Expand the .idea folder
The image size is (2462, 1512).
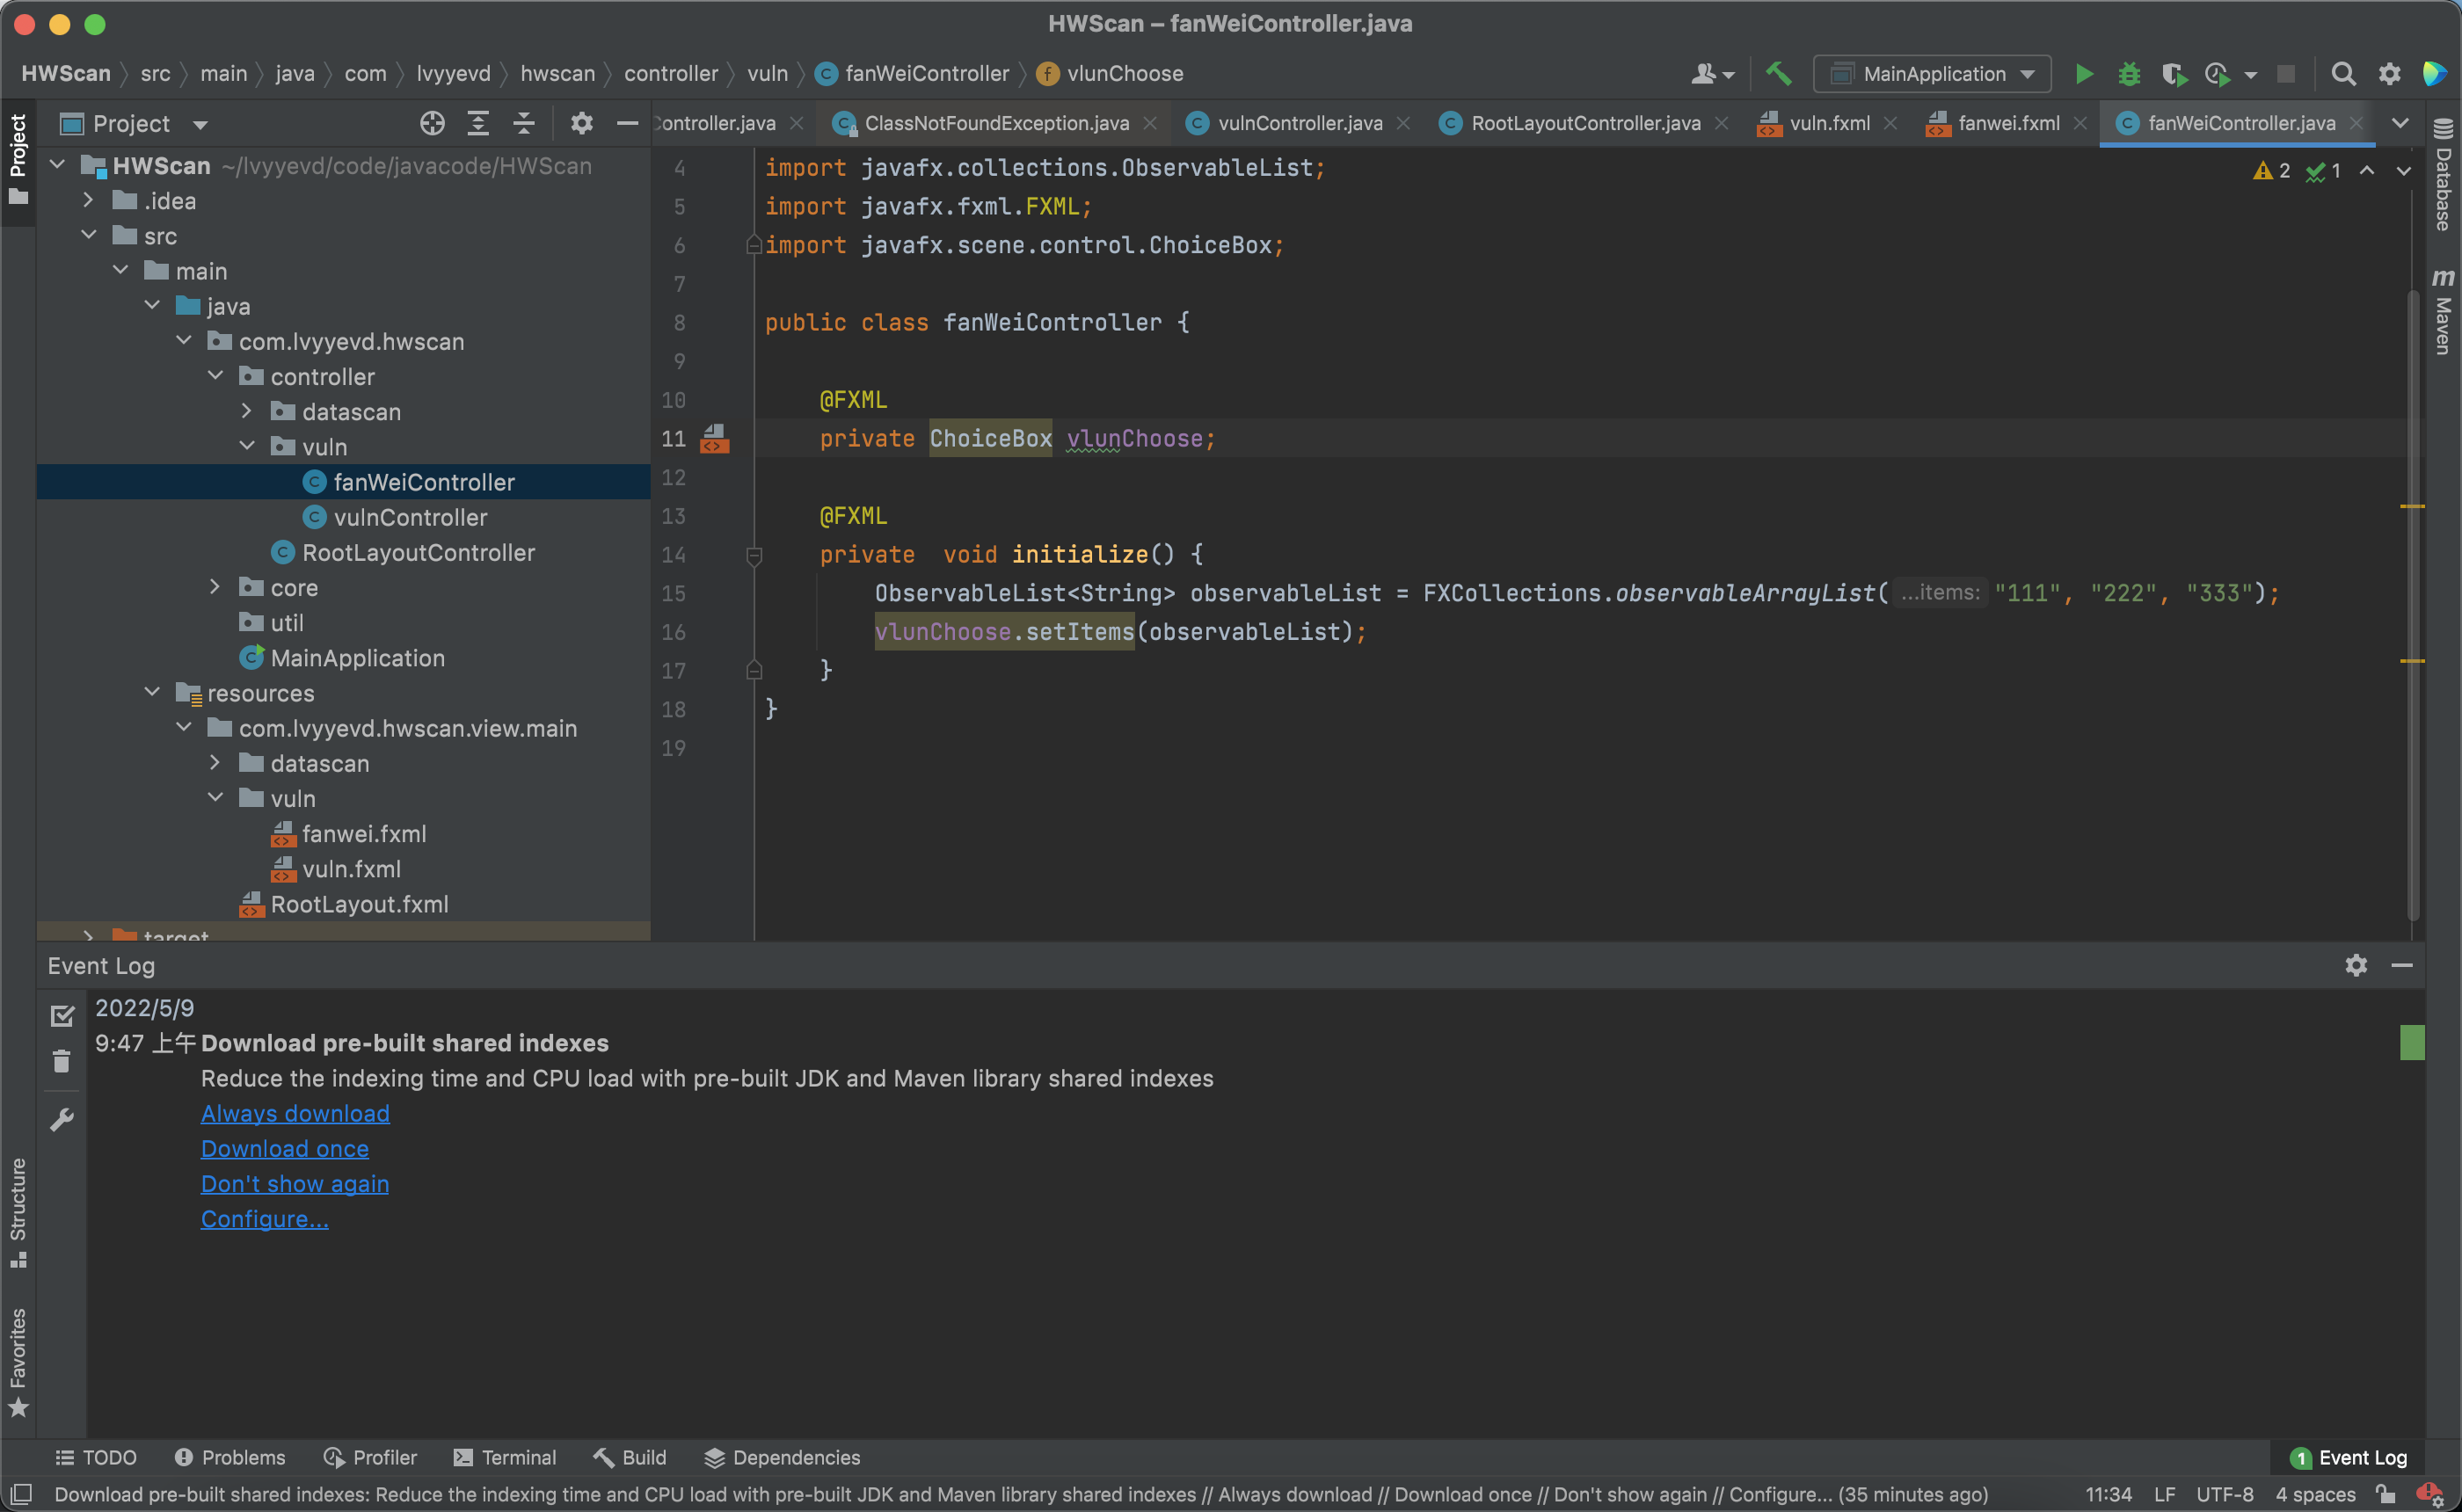[88, 200]
